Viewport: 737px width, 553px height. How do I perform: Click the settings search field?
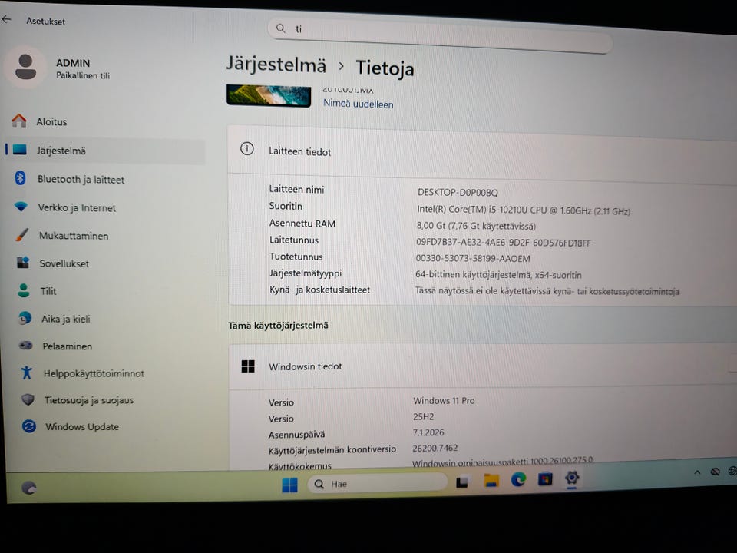point(440,35)
